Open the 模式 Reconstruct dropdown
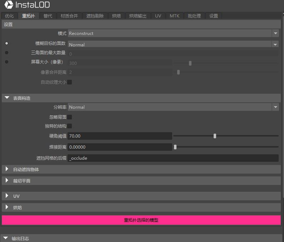 [x=173, y=34]
